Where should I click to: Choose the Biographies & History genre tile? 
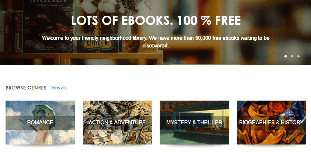click(x=271, y=123)
